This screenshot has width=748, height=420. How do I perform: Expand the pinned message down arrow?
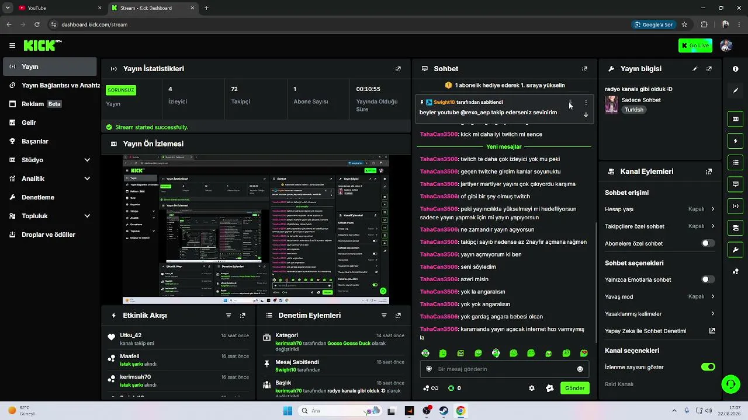[x=586, y=114]
